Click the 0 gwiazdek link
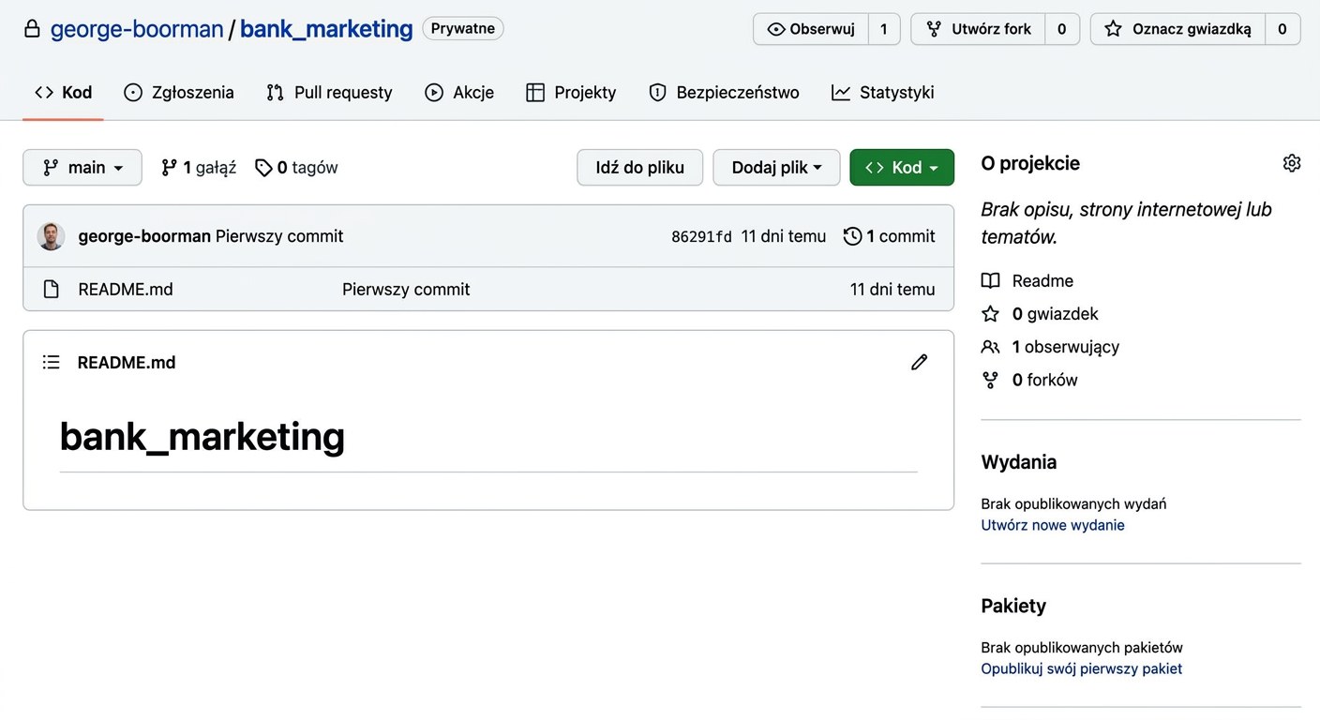The image size is (1320, 720). tap(1040, 314)
